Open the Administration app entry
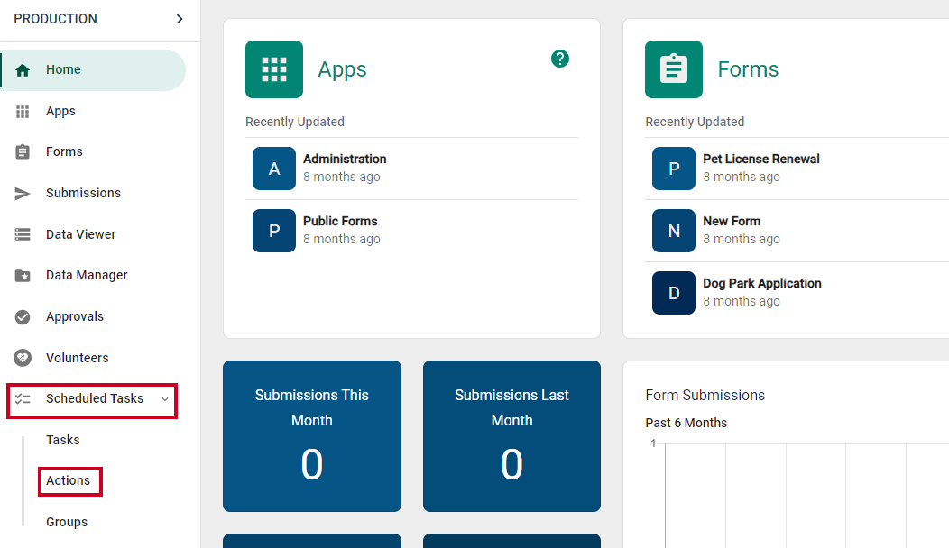Viewport: 949px width, 548px height. [x=411, y=169]
